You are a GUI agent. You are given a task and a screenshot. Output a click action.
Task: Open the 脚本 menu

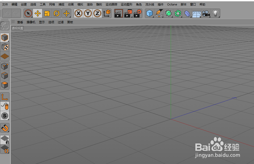pos(184,4)
